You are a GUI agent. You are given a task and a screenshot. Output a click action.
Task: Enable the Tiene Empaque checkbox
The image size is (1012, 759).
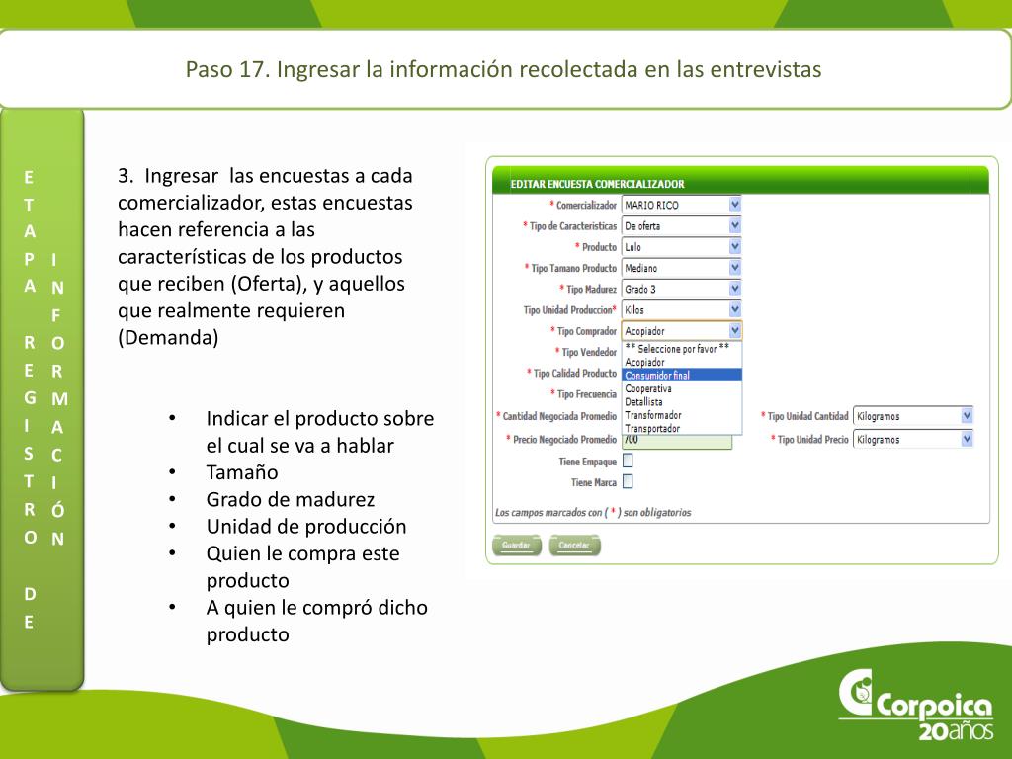coord(628,461)
